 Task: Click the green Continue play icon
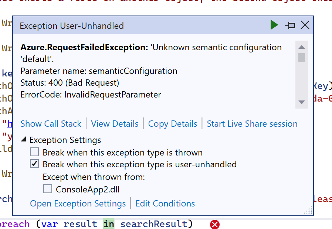[274, 25]
